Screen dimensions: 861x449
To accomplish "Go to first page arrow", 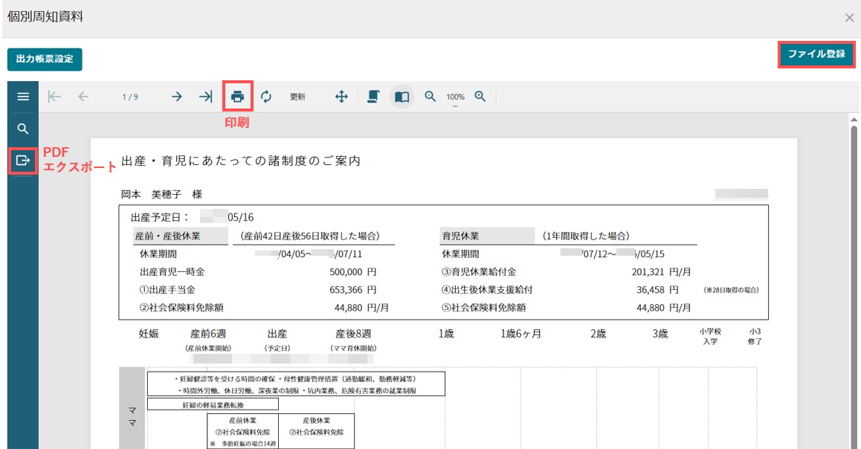I will tap(54, 97).
